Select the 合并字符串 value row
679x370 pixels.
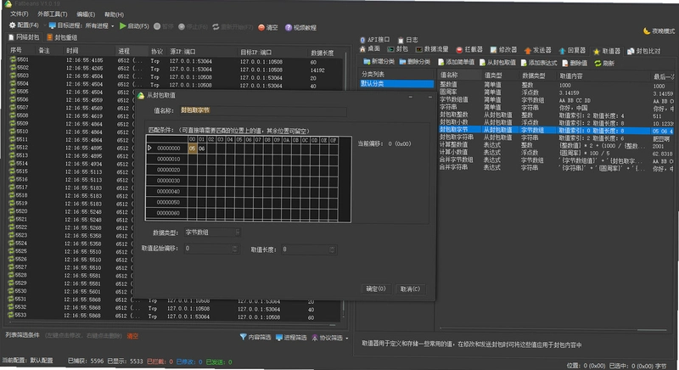[557, 167]
